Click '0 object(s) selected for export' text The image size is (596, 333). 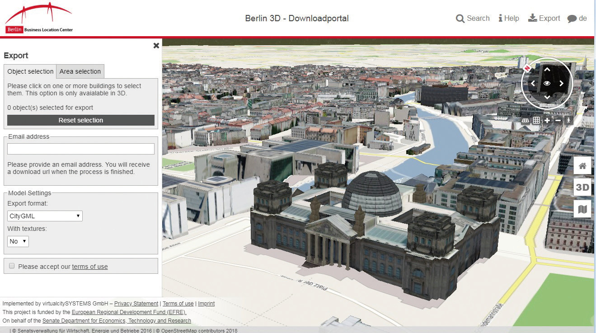(50, 108)
